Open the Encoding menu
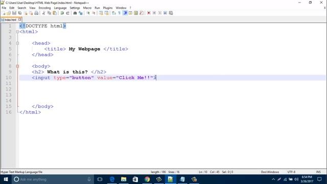Image resolution: width=327 pixels, height=184 pixels. pyautogui.click(x=44, y=8)
